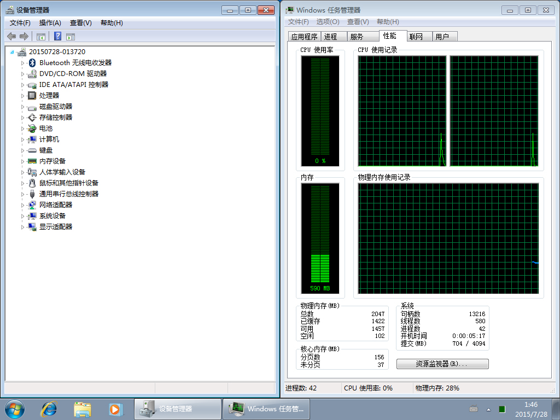Viewport: 560px width, 420px height.
Task: Open 帮助(H) menu in Device Manager
Action: 112,23
